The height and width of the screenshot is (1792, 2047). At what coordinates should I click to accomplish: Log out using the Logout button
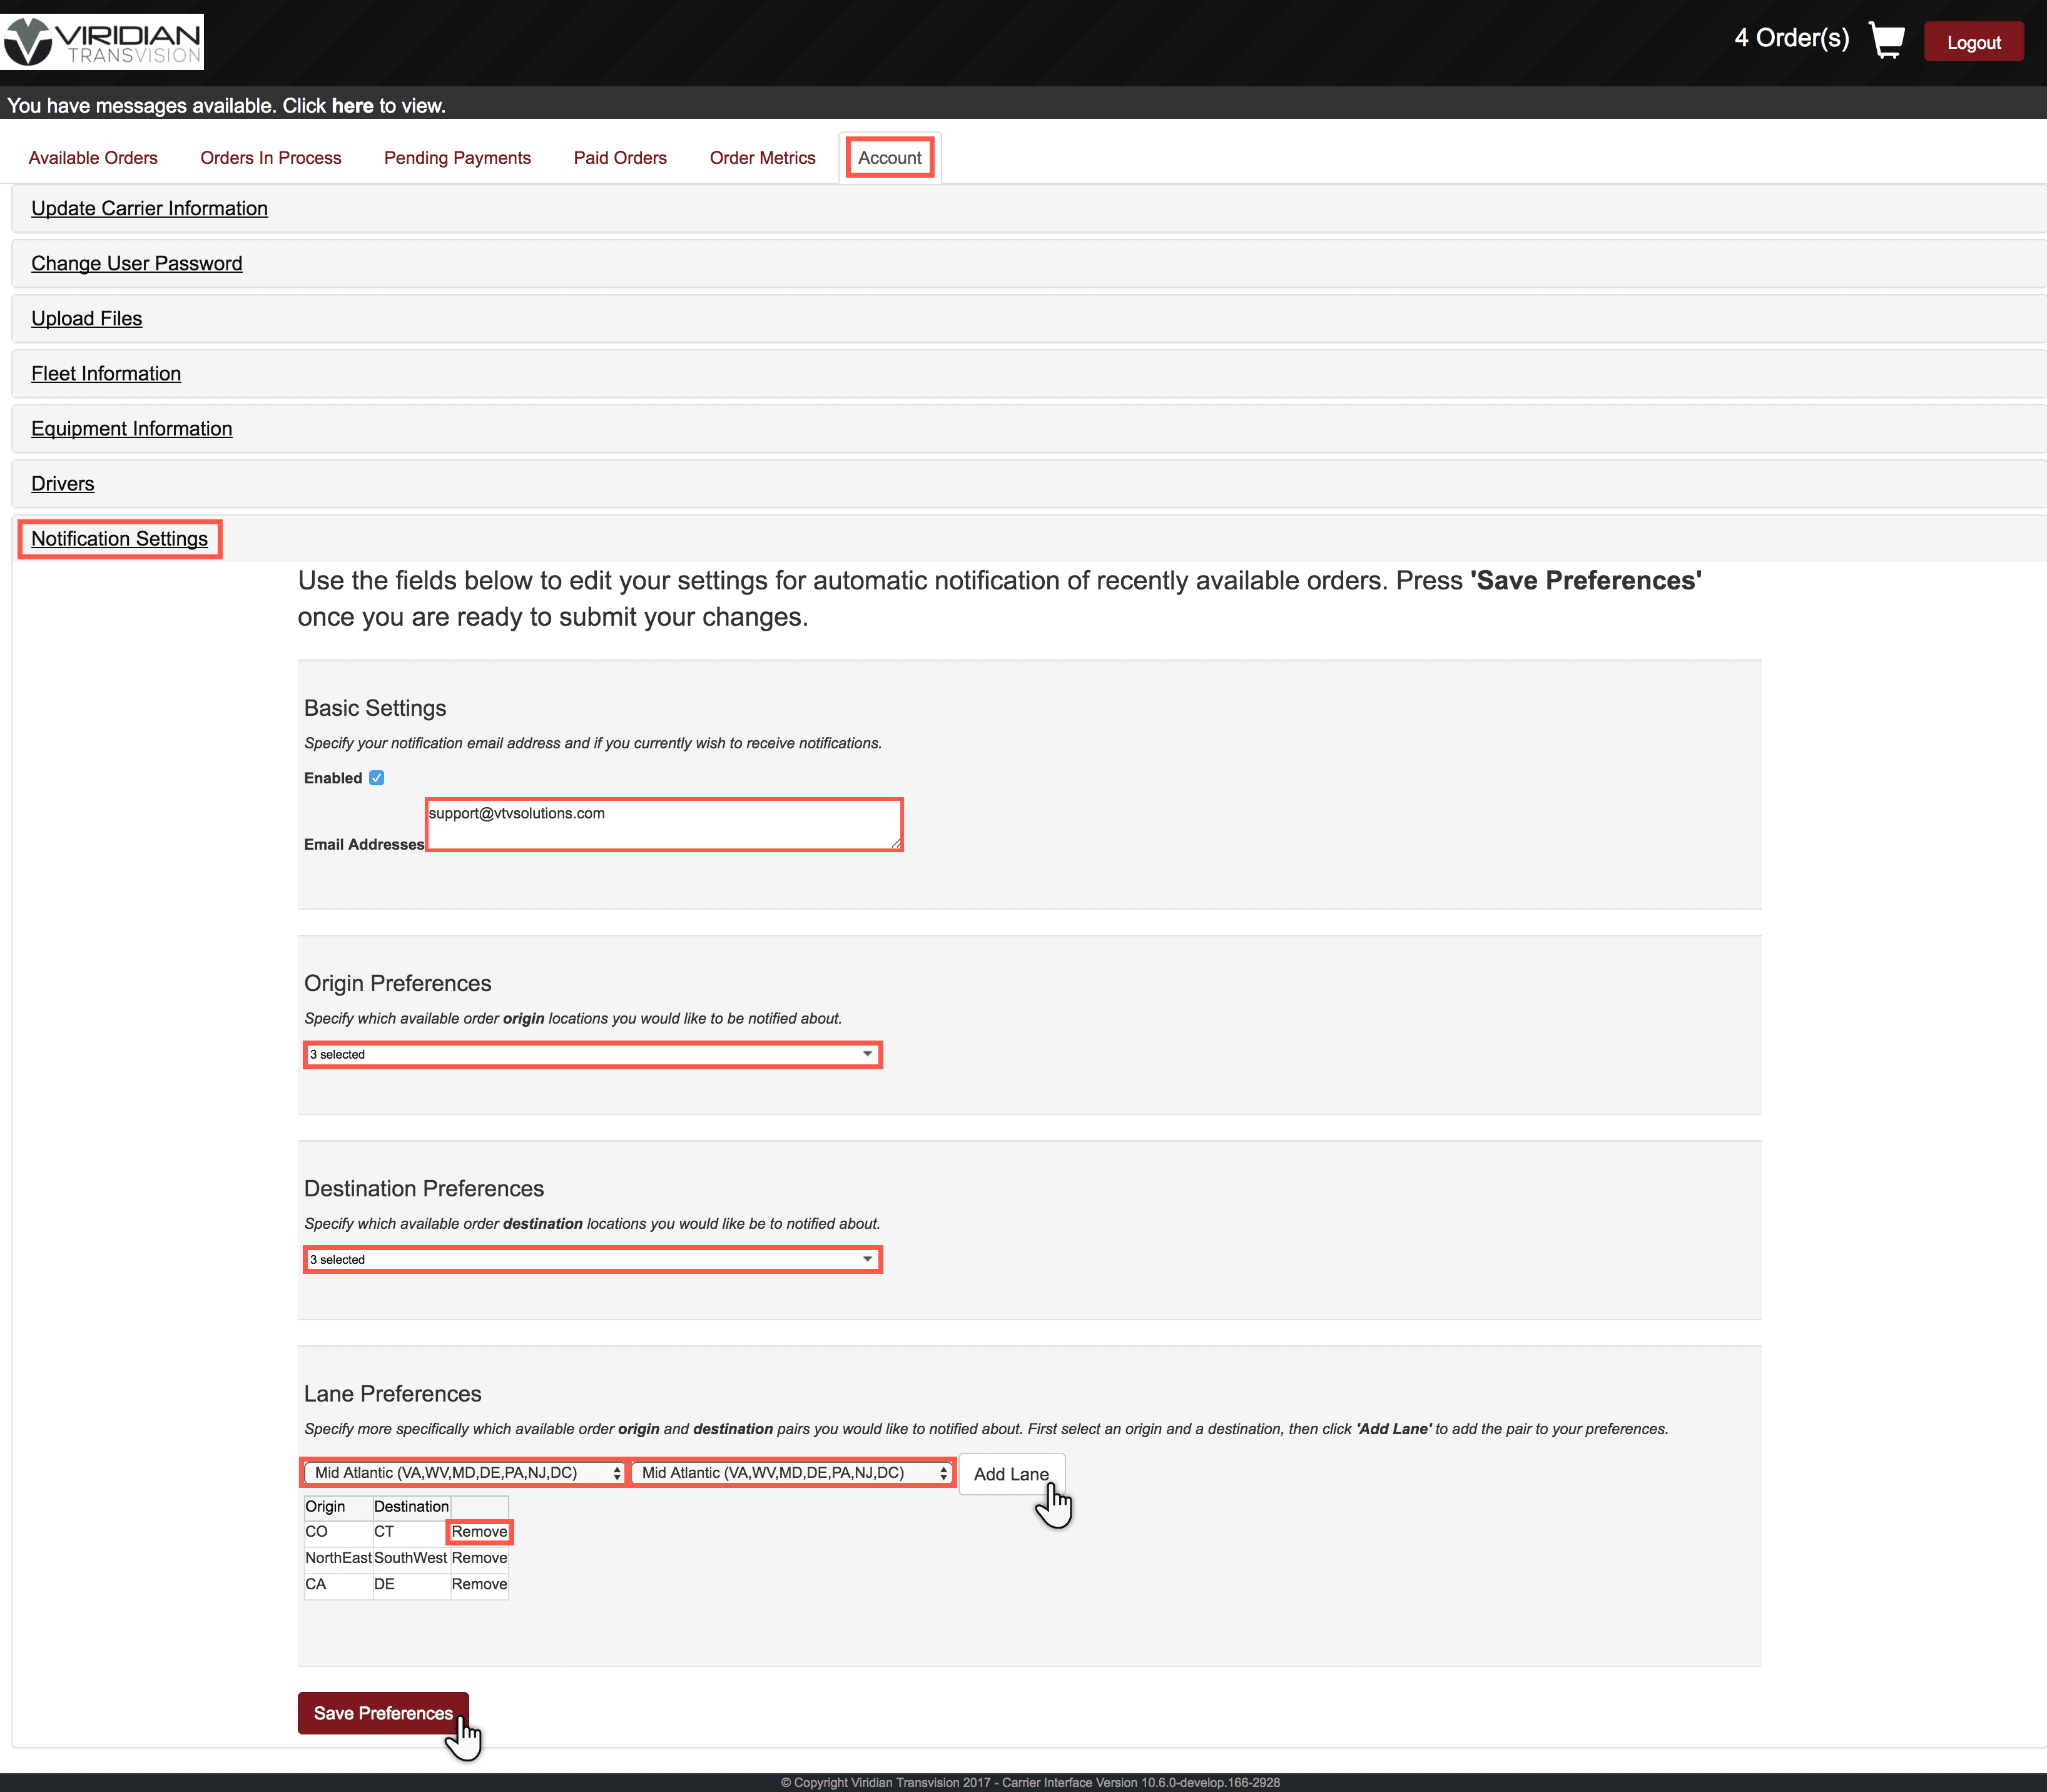(x=1973, y=42)
